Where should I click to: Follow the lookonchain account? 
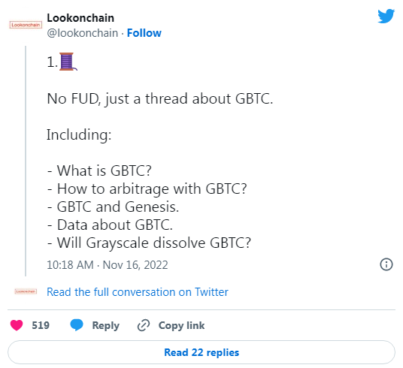click(144, 33)
